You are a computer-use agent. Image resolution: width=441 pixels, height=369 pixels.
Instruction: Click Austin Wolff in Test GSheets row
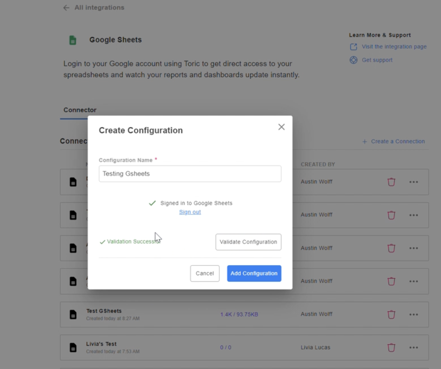click(x=316, y=314)
